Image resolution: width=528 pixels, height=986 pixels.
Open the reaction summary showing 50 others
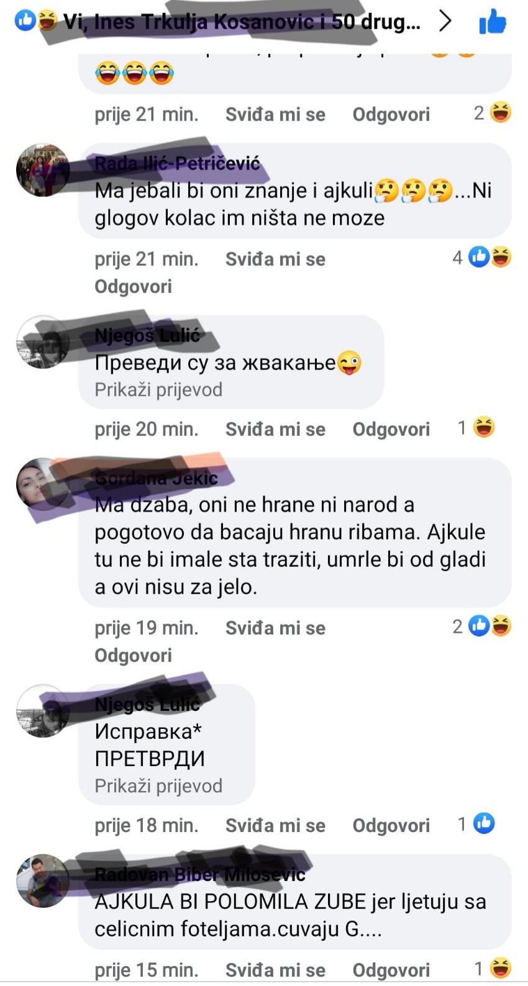(x=219, y=22)
